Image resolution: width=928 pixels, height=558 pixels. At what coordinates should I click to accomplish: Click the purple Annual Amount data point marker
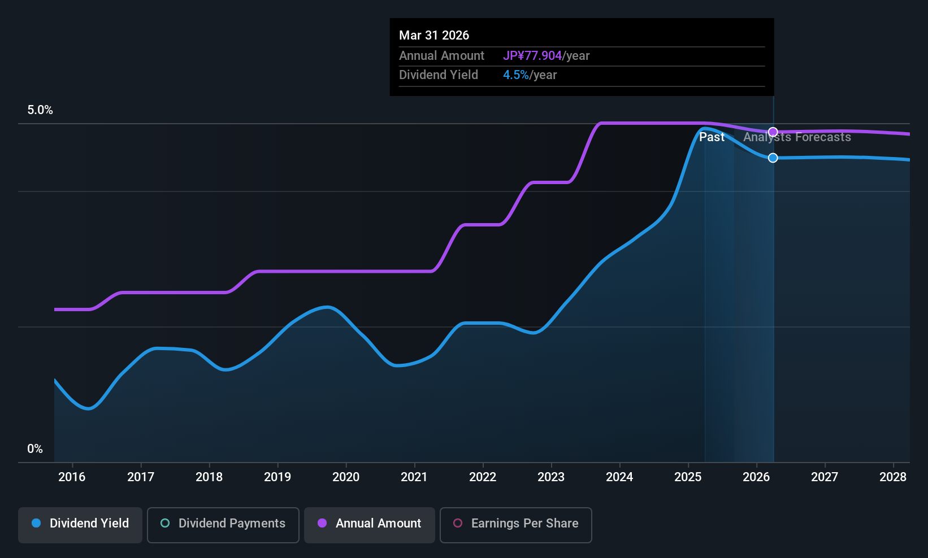773,132
